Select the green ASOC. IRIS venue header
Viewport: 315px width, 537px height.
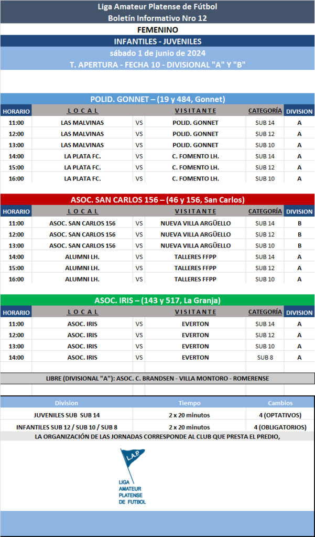[x=157, y=300]
